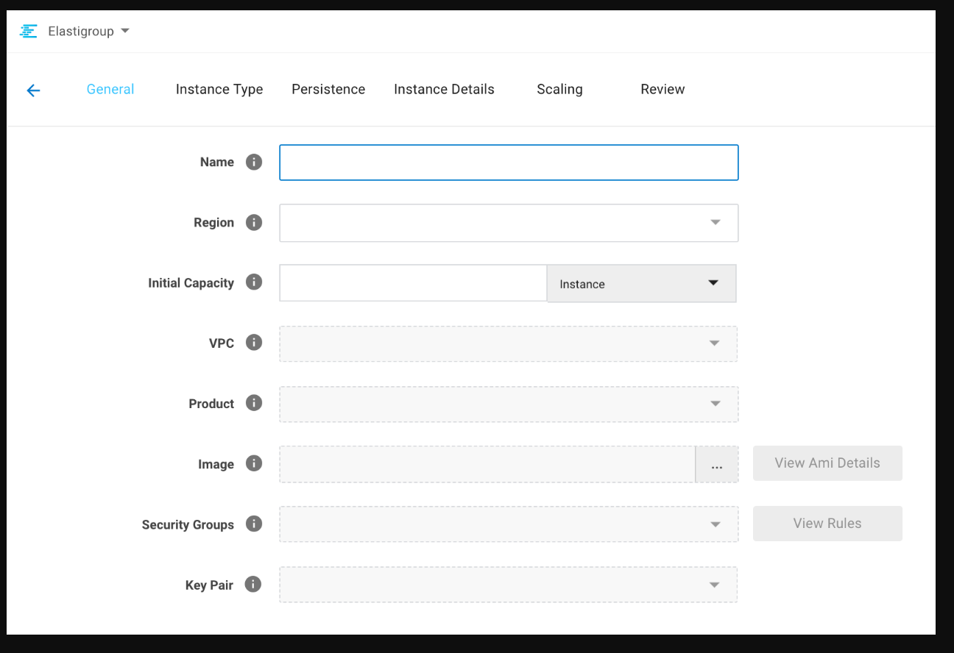Focus the Name text field

(508, 163)
